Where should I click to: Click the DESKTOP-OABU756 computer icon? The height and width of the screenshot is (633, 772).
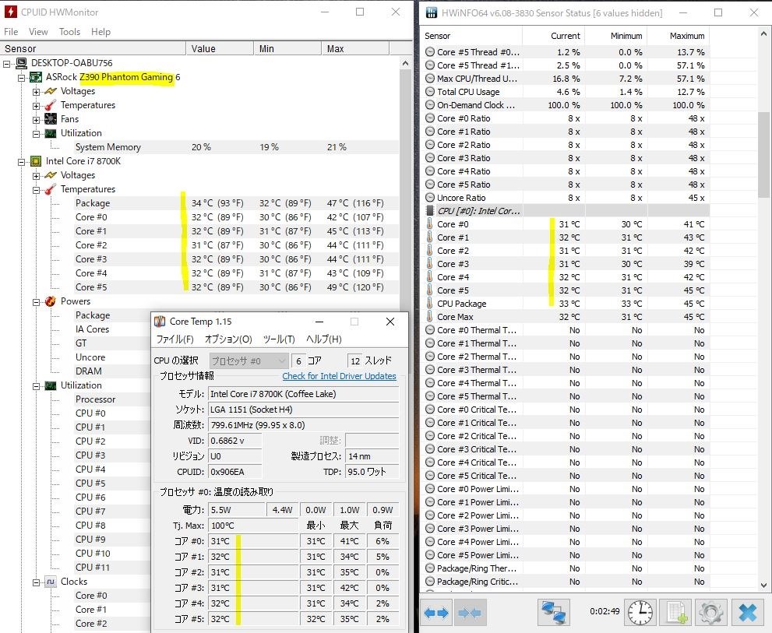[x=21, y=63]
